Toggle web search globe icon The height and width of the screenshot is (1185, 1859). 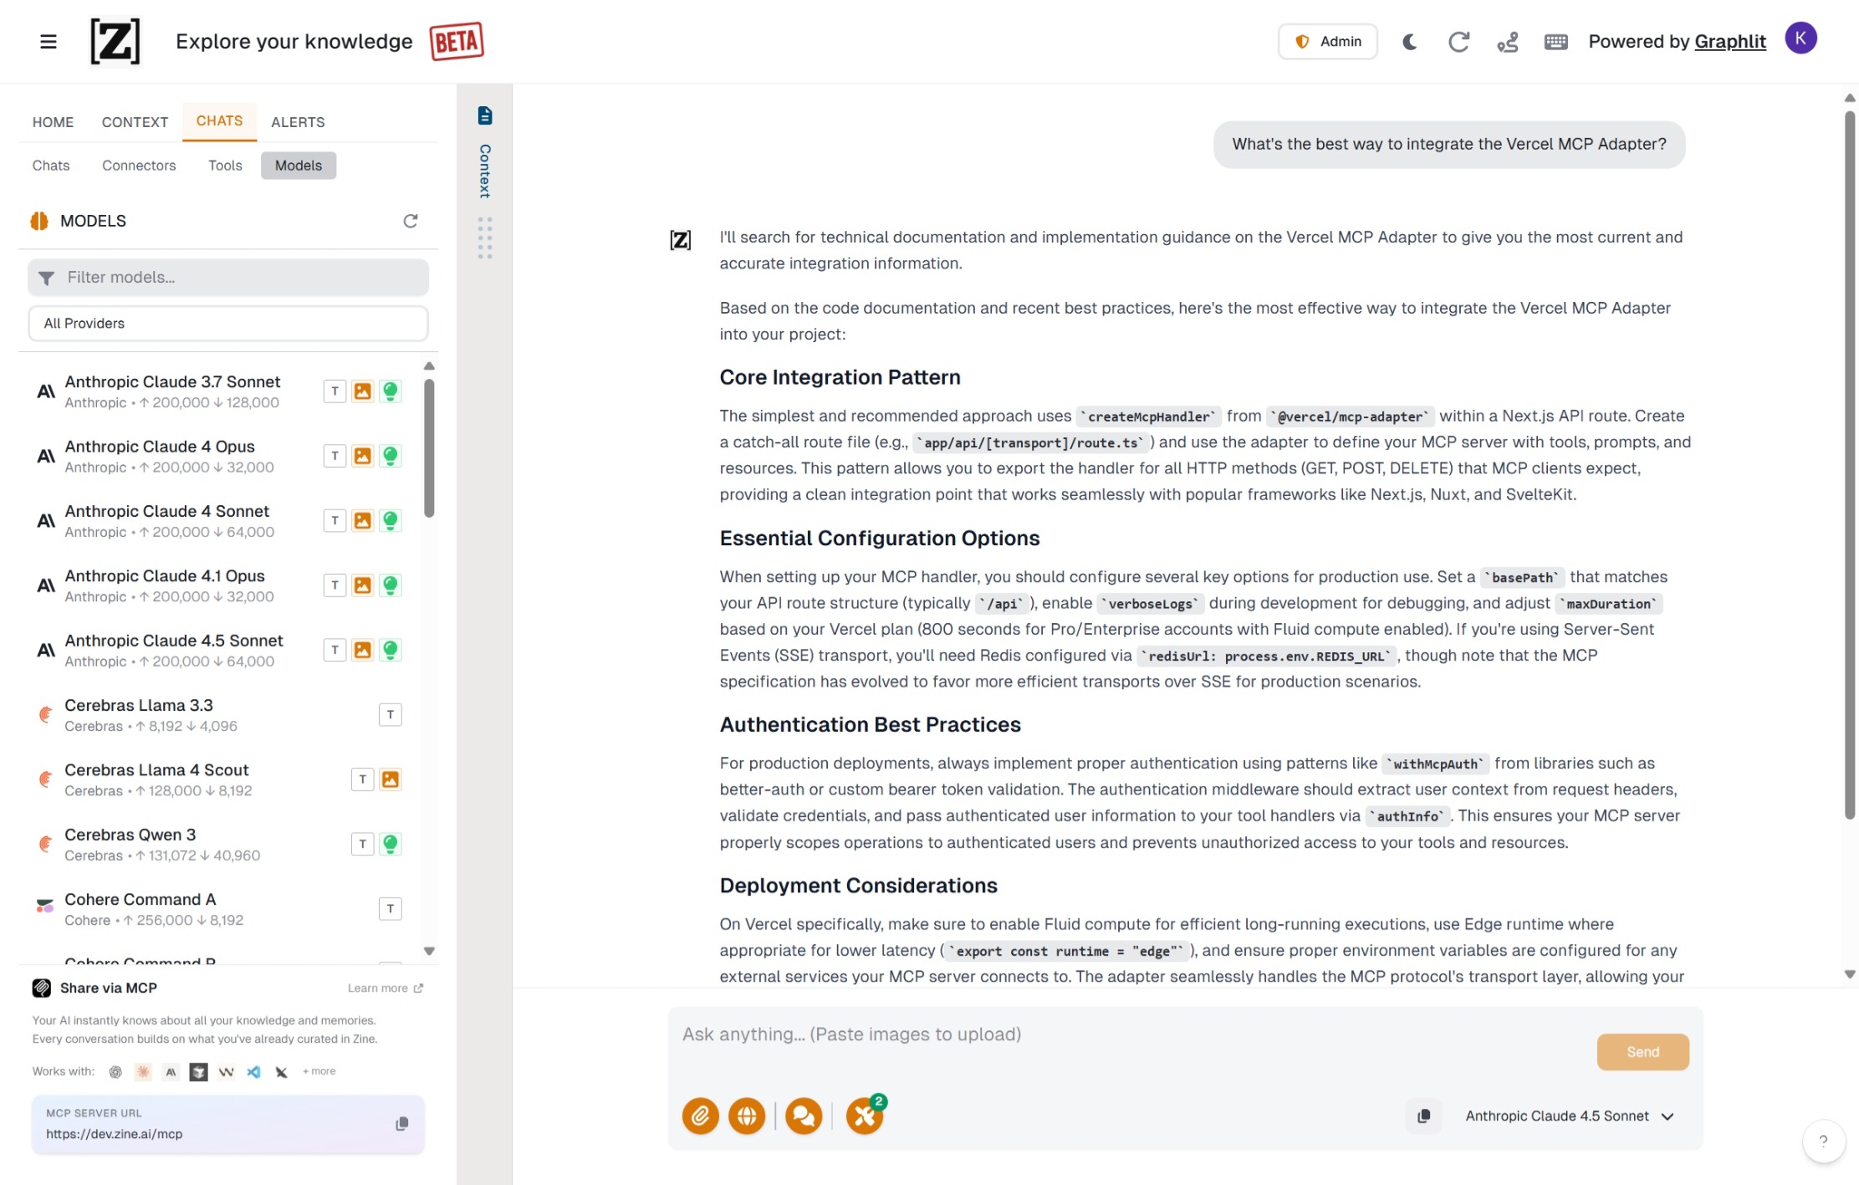tap(746, 1116)
